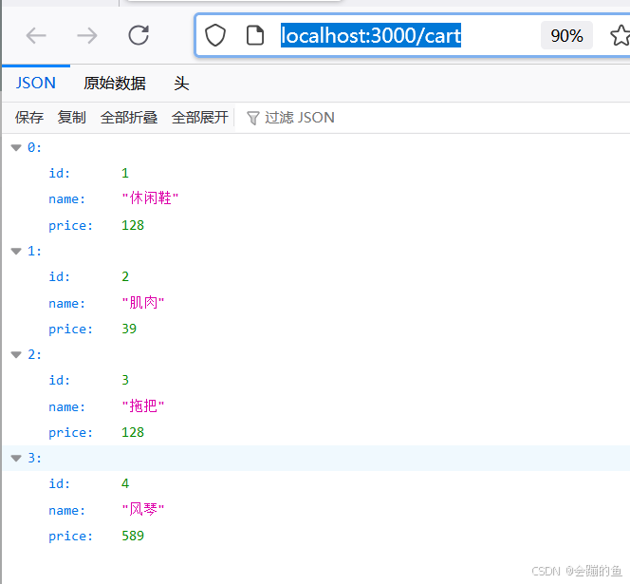Click the name key in item 2
Image resolution: width=630 pixels, height=584 pixels.
point(66,407)
